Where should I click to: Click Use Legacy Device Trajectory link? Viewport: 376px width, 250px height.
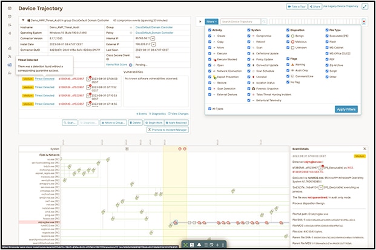(340, 6)
